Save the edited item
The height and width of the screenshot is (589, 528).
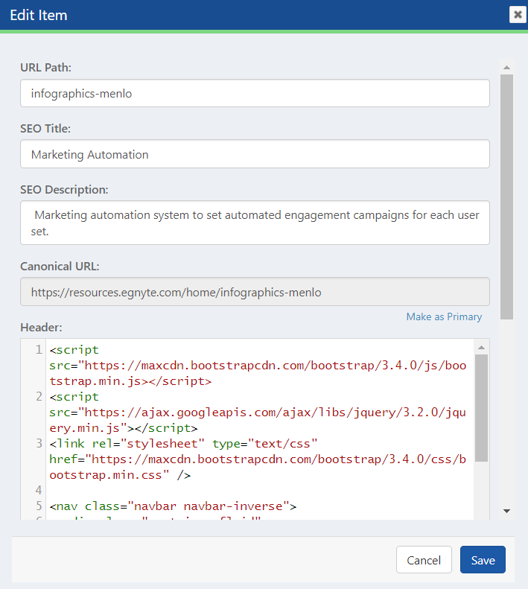coord(483,560)
